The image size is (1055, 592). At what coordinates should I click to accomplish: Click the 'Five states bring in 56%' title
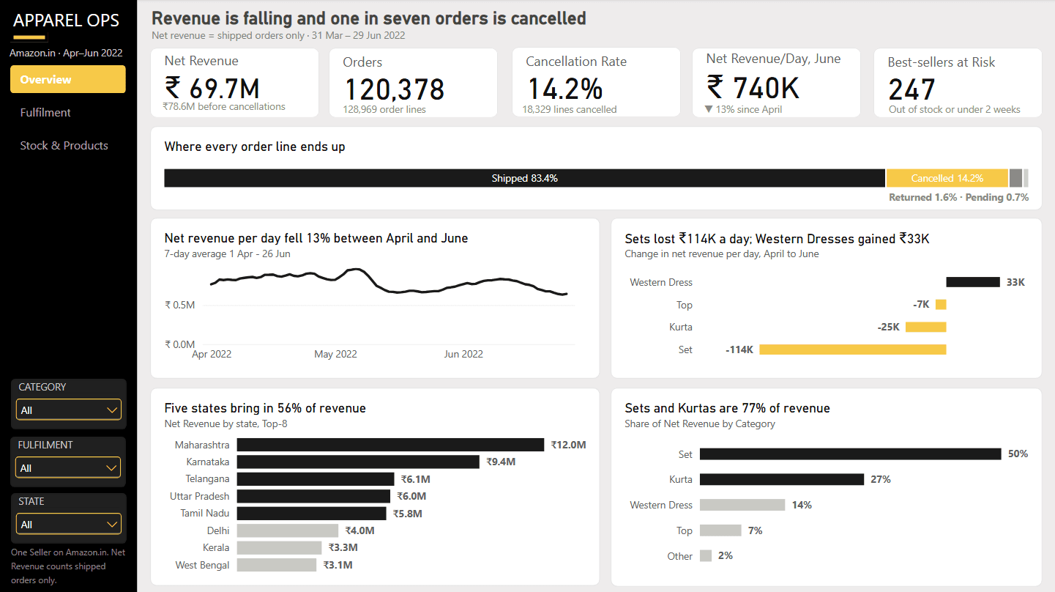click(265, 408)
